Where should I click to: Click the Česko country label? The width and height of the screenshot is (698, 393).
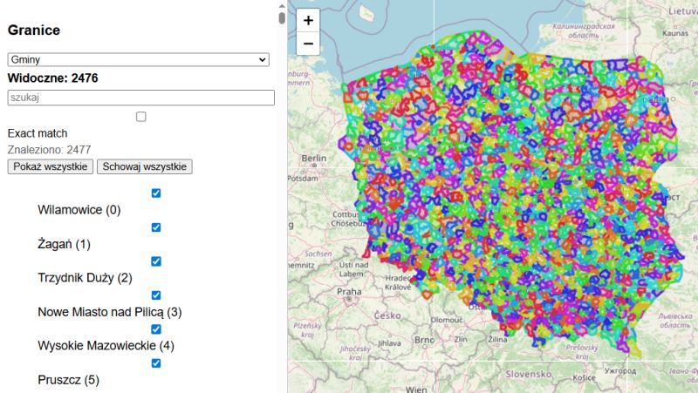387,315
